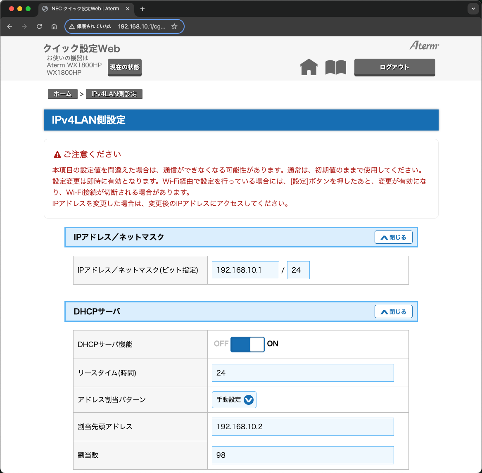This screenshot has width=482, height=473.
Task: Click the 現在の状態 button
Action: click(124, 67)
